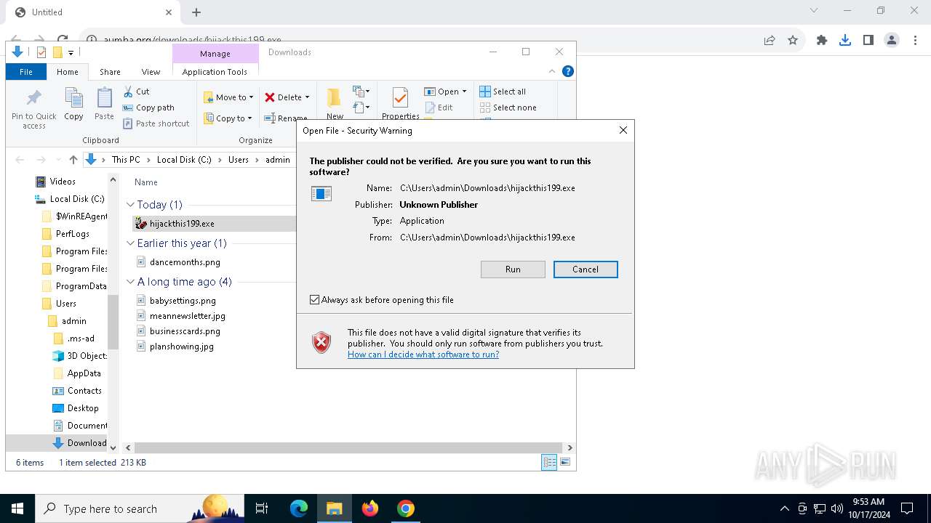Select hijackthis199.exe in file list
The image size is (931, 523).
[182, 224]
